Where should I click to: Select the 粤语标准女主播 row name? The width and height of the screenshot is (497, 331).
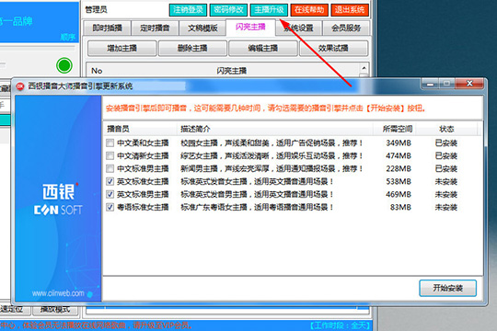pos(143,207)
